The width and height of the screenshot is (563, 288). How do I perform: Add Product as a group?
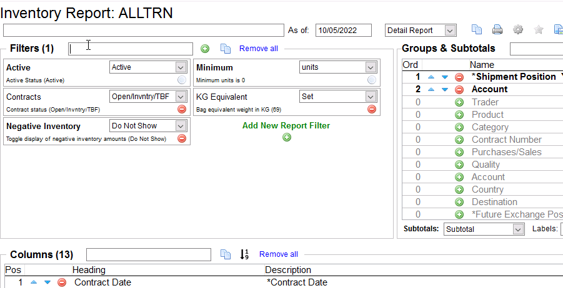click(x=459, y=115)
